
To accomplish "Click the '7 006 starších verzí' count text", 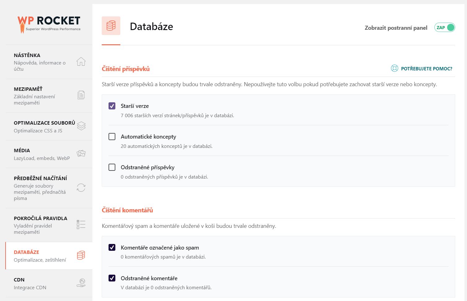I will pos(177,116).
